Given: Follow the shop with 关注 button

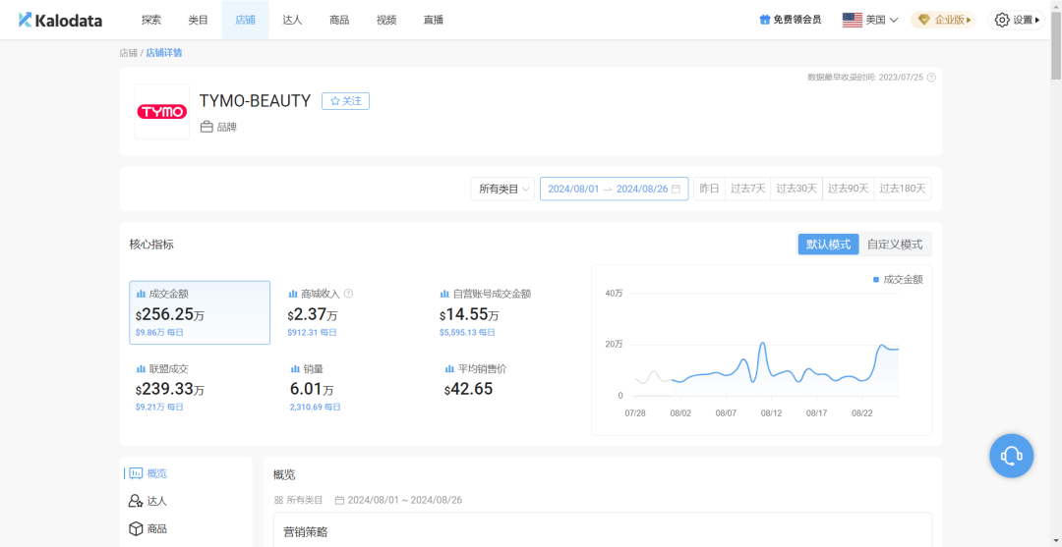Looking at the screenshot, I should coord(345,101).
